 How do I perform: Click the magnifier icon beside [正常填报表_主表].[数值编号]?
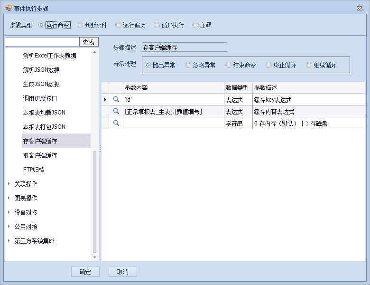point(116,111)
